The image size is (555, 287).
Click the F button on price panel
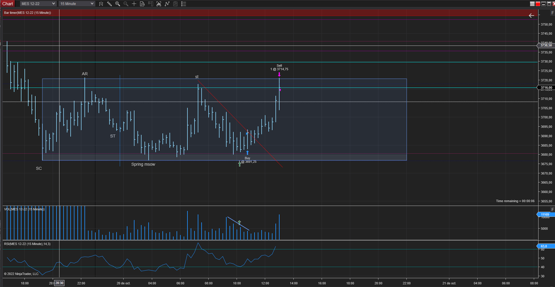pos(553,13)
